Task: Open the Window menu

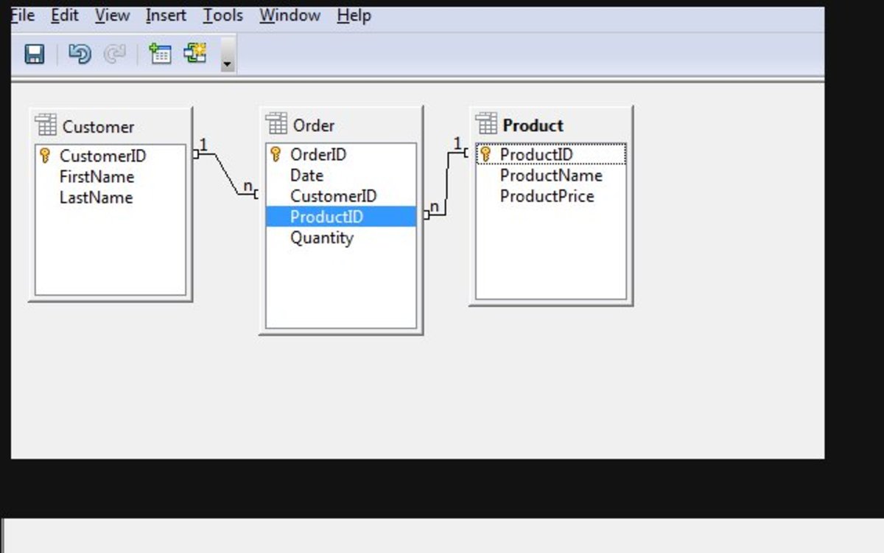Action: 290,15
